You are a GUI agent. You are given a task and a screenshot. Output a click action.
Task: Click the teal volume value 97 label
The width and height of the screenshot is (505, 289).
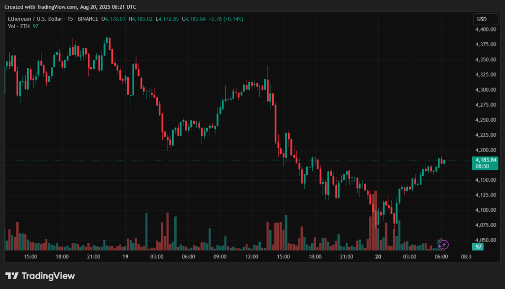477,247
